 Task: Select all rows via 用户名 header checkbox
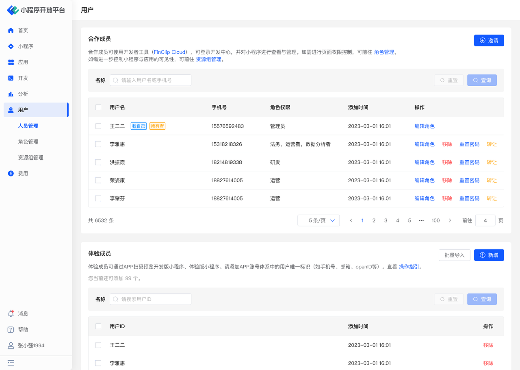click(98, 107)
